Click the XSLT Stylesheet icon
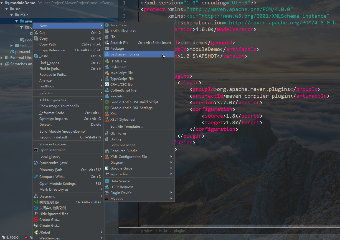The height and width of the screenshot is (240, 340). tap(107, 119)
